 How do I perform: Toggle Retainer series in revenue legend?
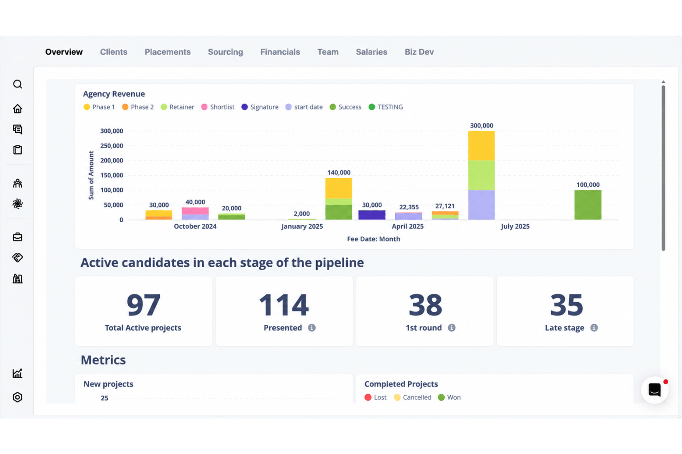[x=177, y=107]
